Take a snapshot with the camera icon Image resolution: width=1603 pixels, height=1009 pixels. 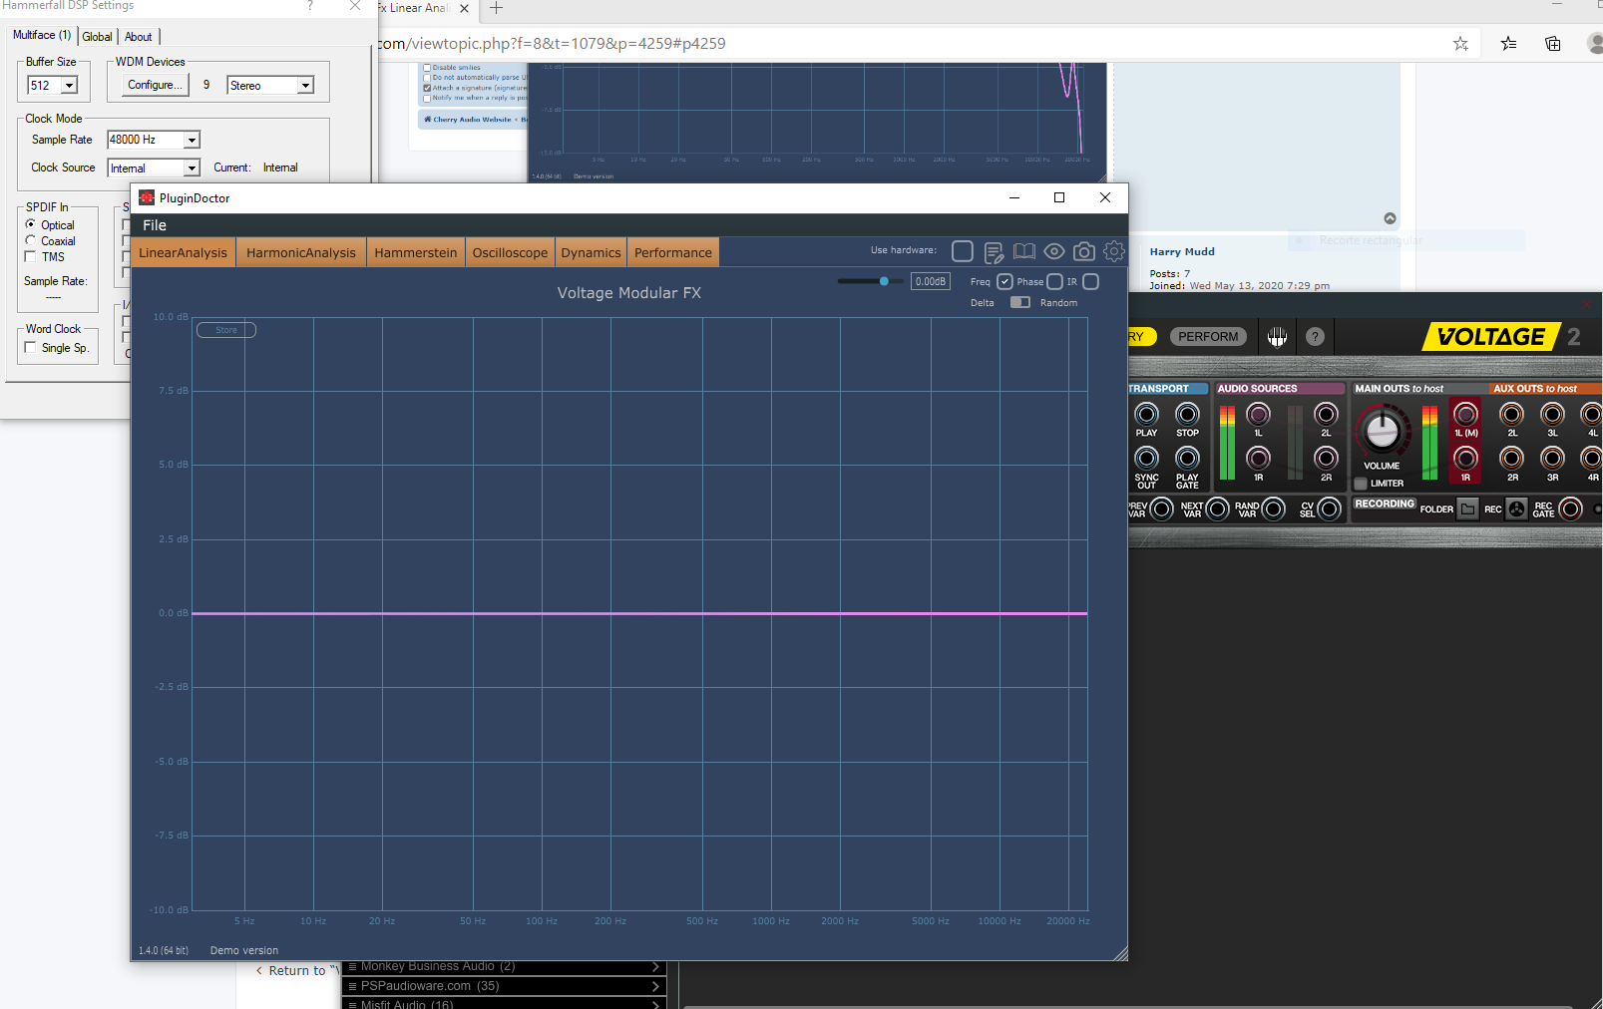pos(1084,251)
